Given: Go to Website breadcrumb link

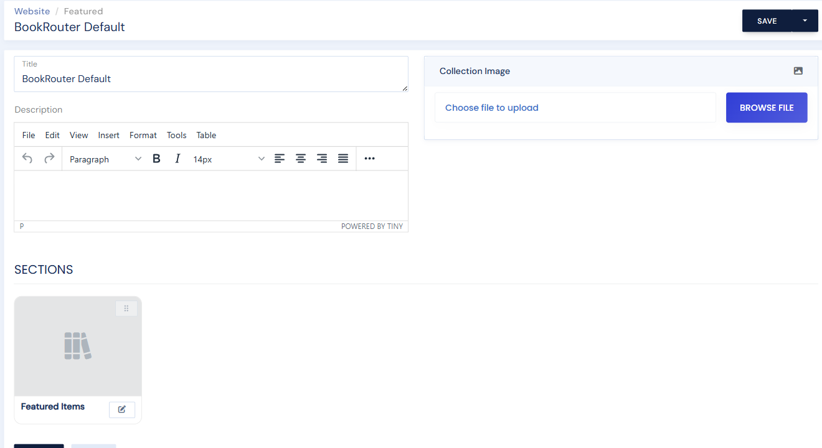Looking at the screenshot, I should click(x=32, y=11).
